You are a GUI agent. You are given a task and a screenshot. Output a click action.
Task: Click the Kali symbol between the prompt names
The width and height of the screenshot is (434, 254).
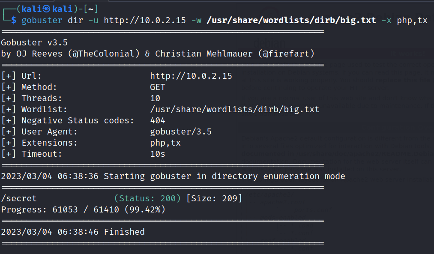[x=46, y=9]
